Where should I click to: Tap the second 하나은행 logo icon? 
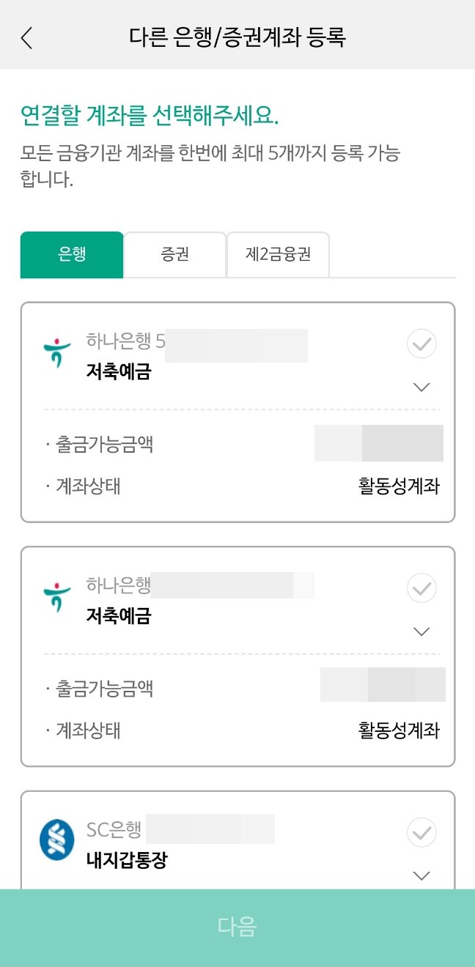tap(57, 598)
